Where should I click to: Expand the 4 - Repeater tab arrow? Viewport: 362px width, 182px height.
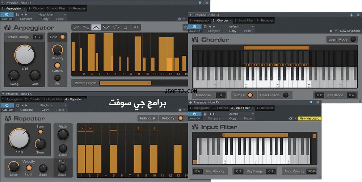pyautogui.click(x=84, y=100)
